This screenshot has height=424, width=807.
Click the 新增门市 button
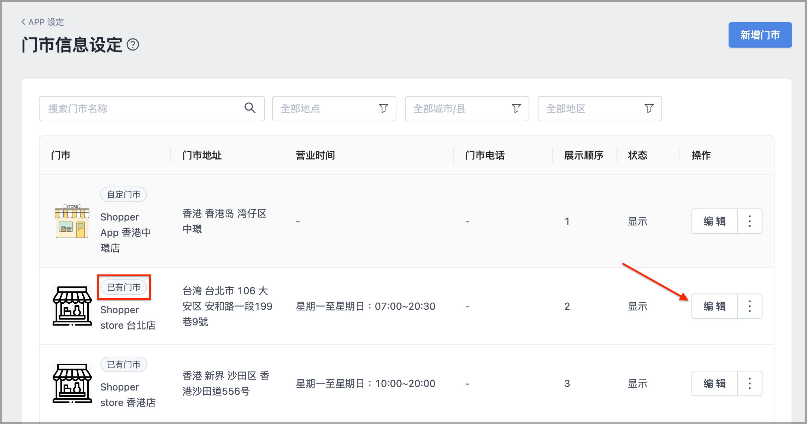(x=760, y=35)
